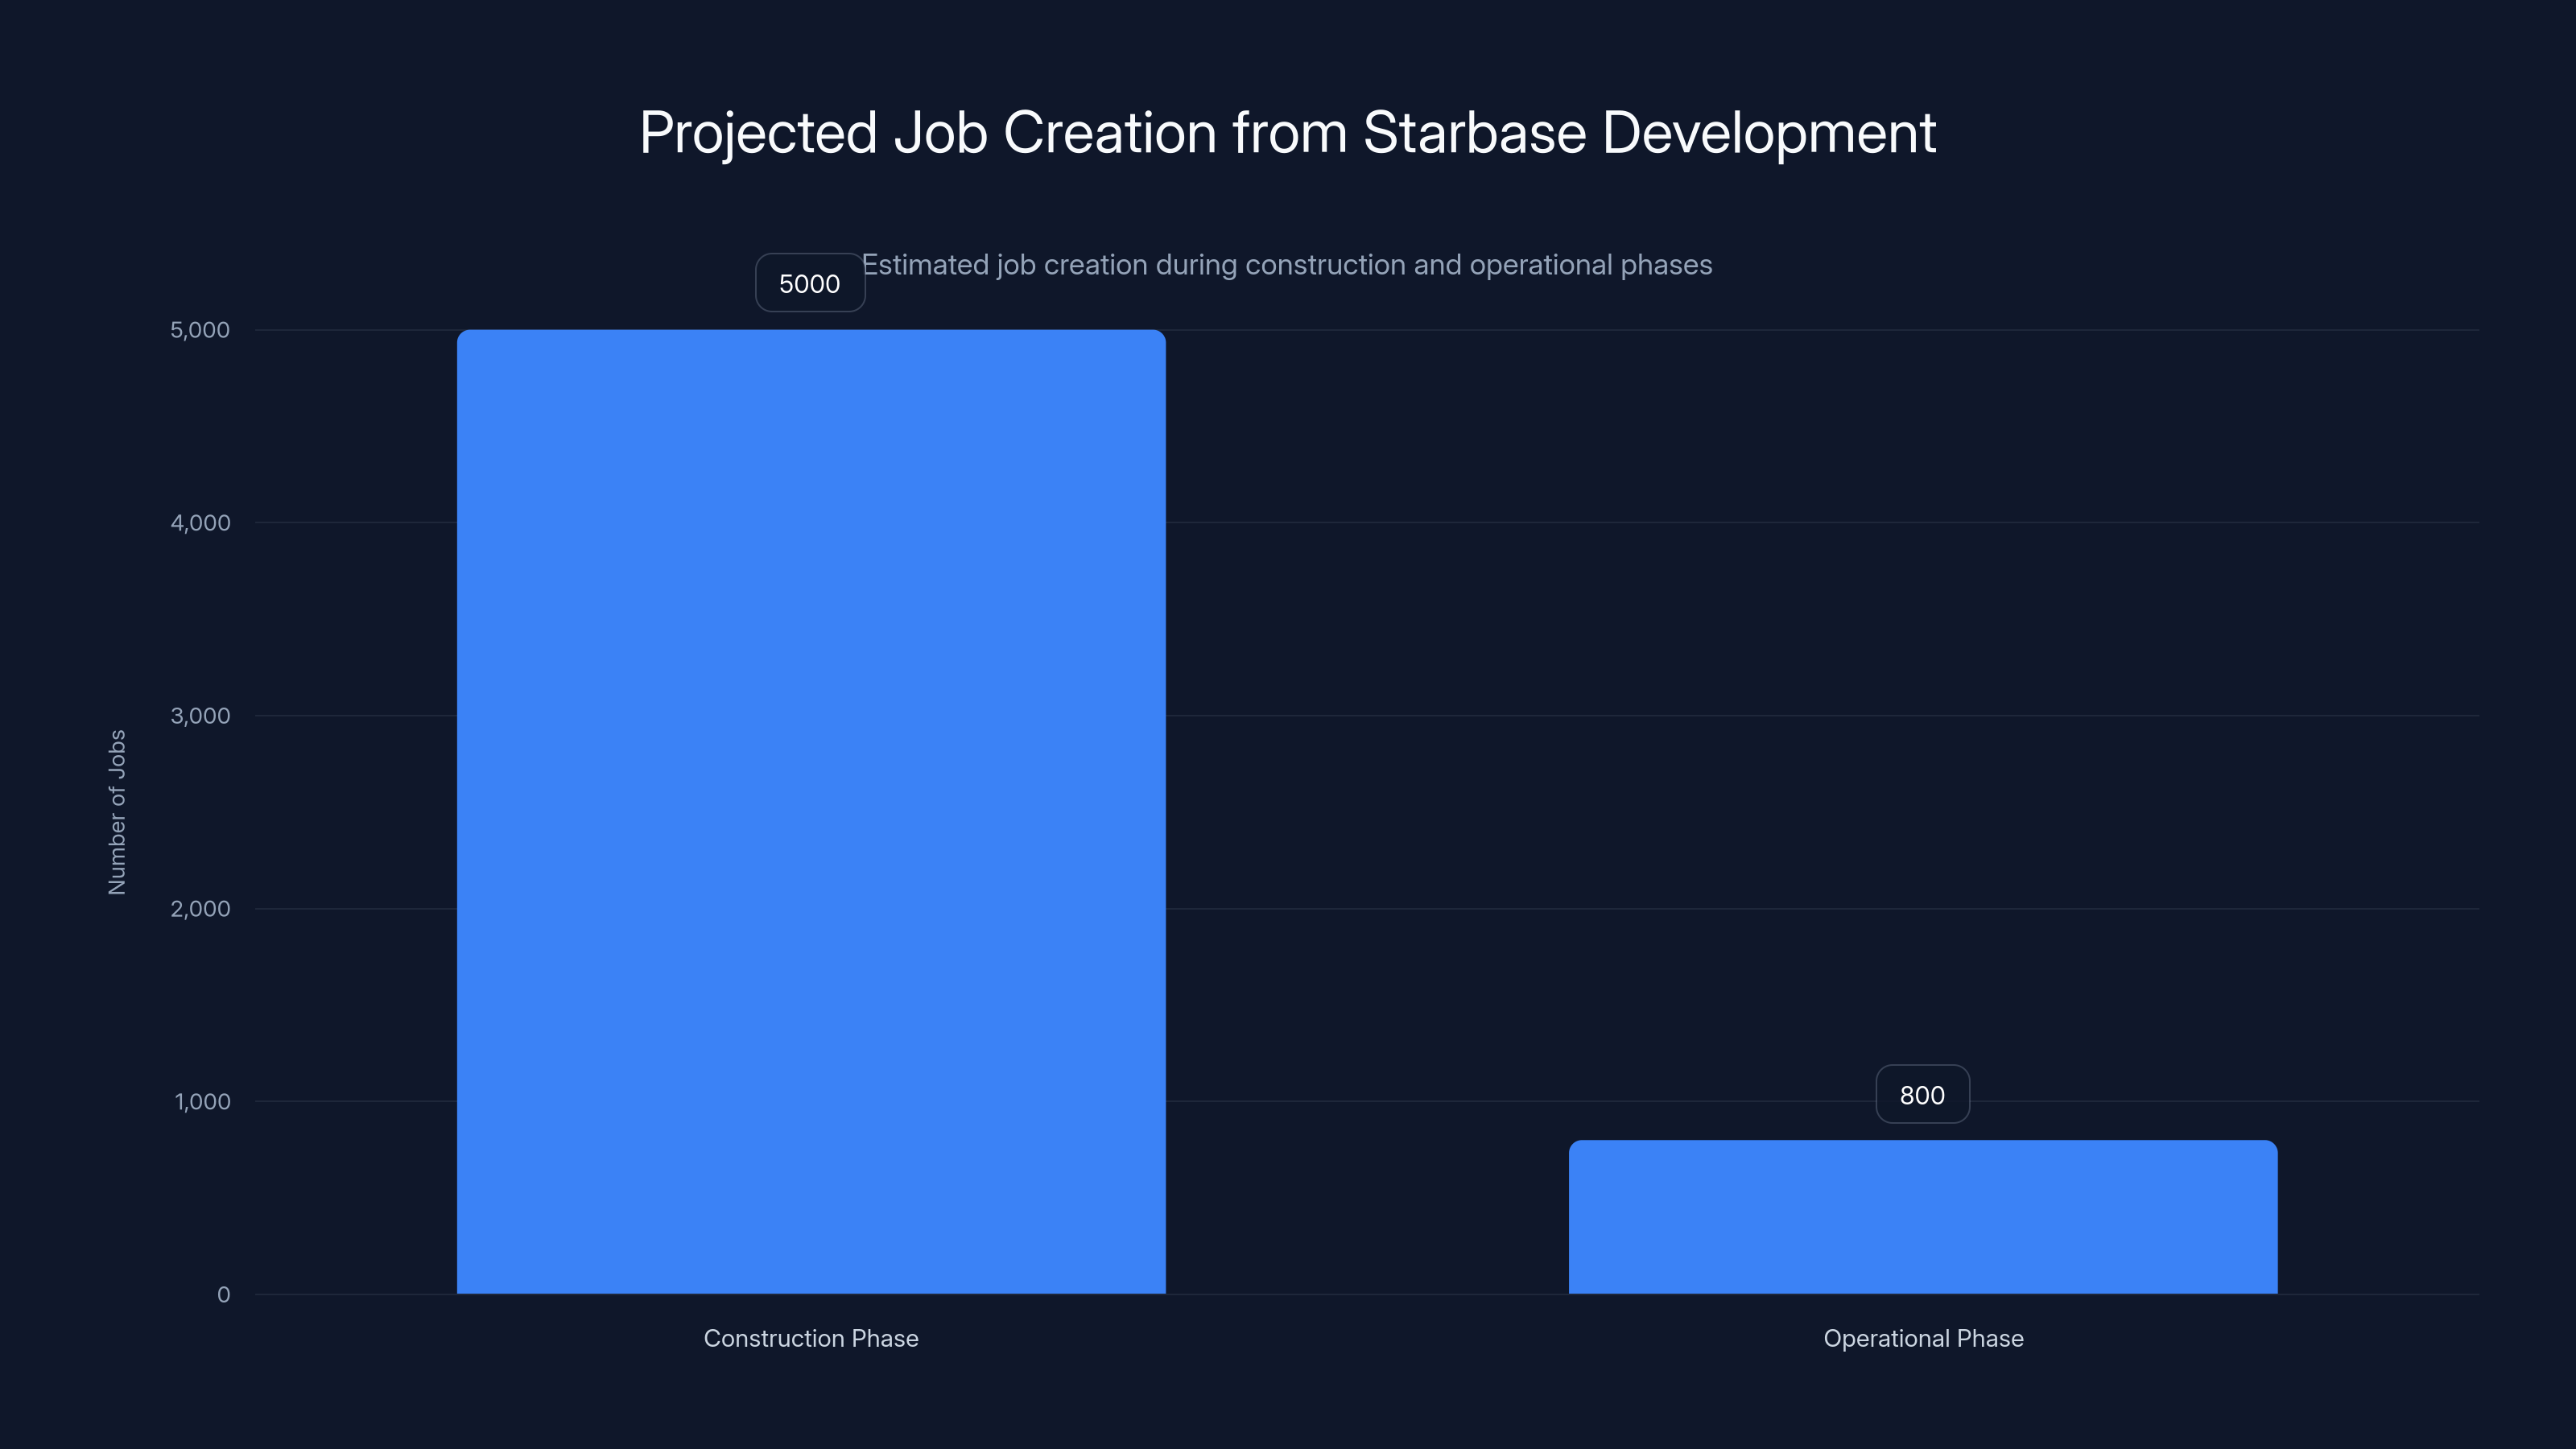Click the chart title Projected Job Creation
Image resolution: width=2576 pixels, height=1449 pixels.
coord(1288,133)
